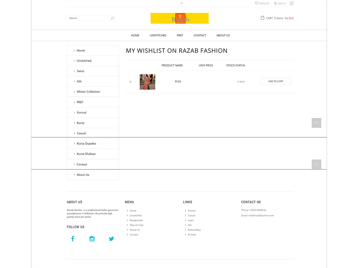Screen dimensions: 358x268
Task: Click the Razab logo banner
Action: click(x=180, y=18)
